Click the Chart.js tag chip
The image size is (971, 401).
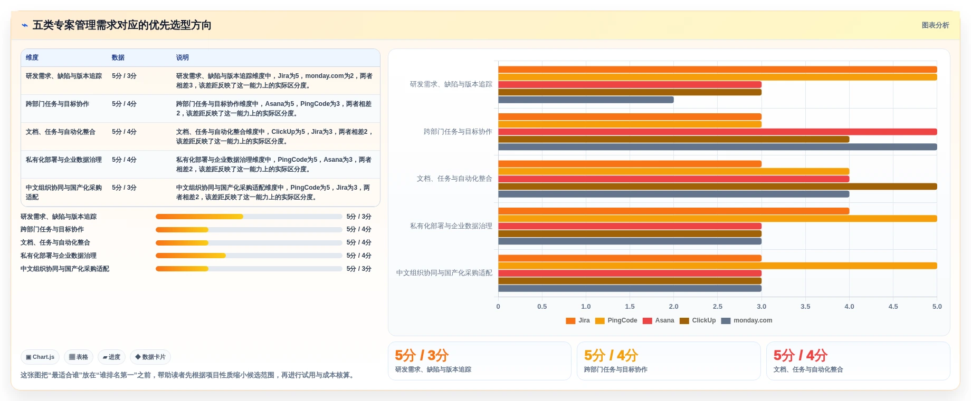pyautogui.click(x=40, y=357)
